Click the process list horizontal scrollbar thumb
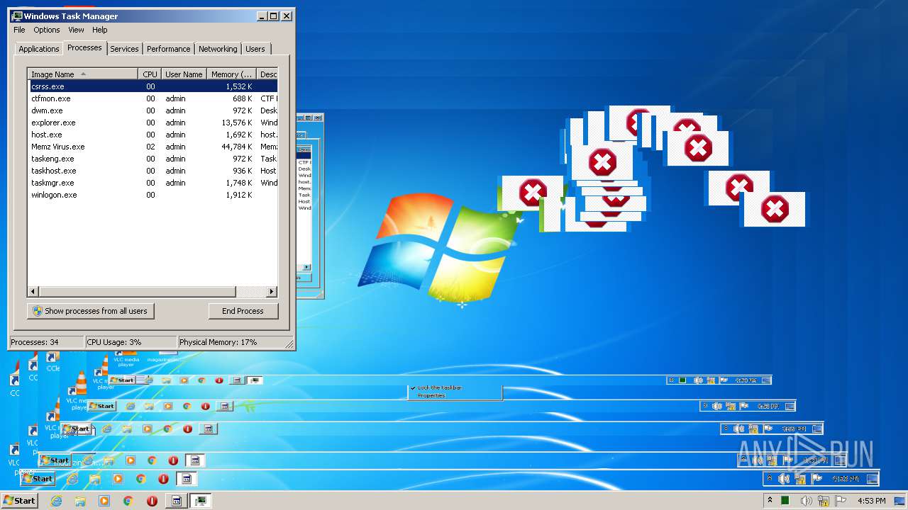Image resolution: width=908 pixels, height=510 pixels. pos(137,292)
